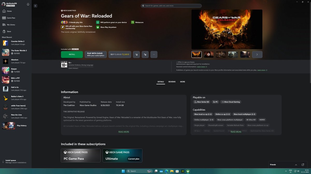Open Ultimate Game Pass subscription card
The image size is (311, 174).
122,155
